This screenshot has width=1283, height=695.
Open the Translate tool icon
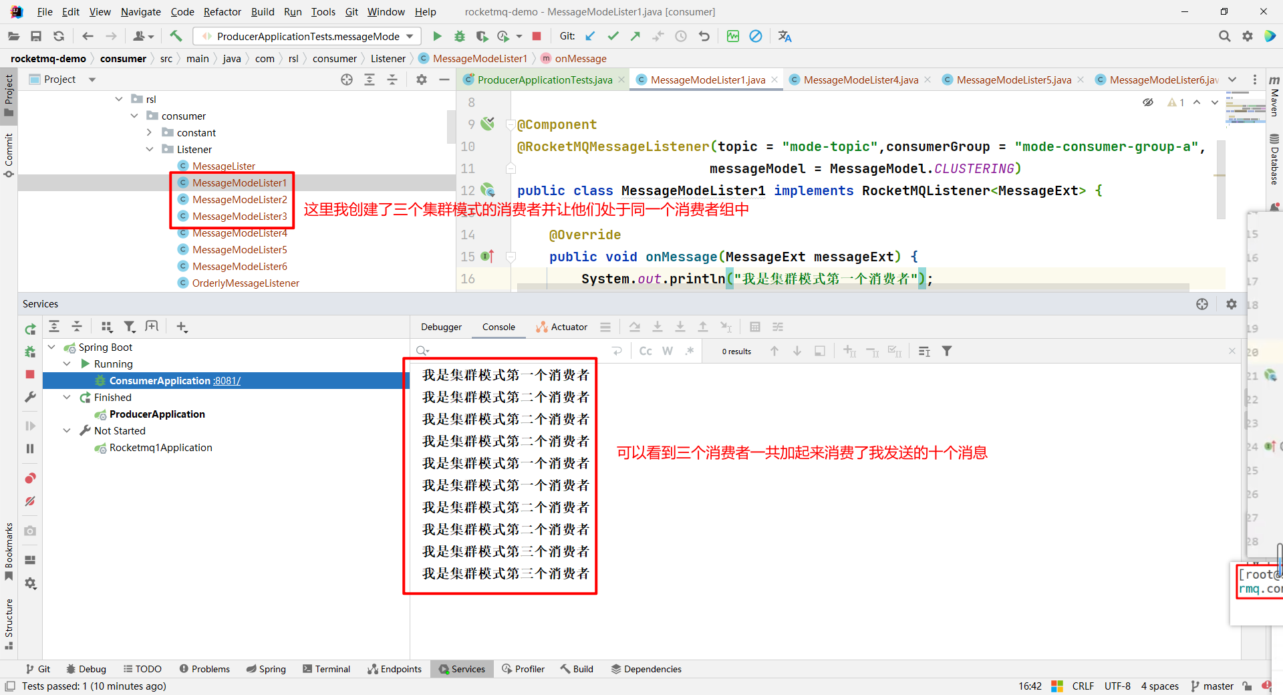point(785,36)
